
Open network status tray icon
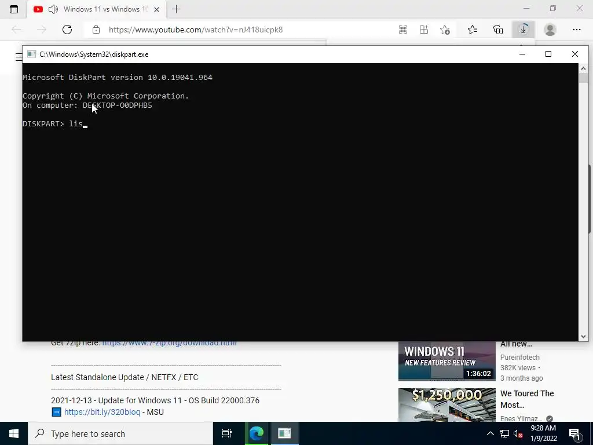(x=504, y=433)
